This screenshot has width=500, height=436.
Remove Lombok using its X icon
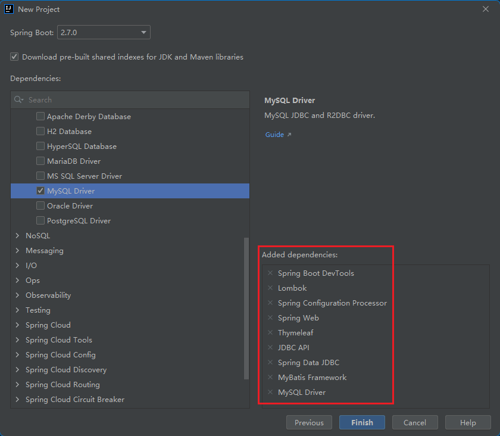click(x=270, y=288)
